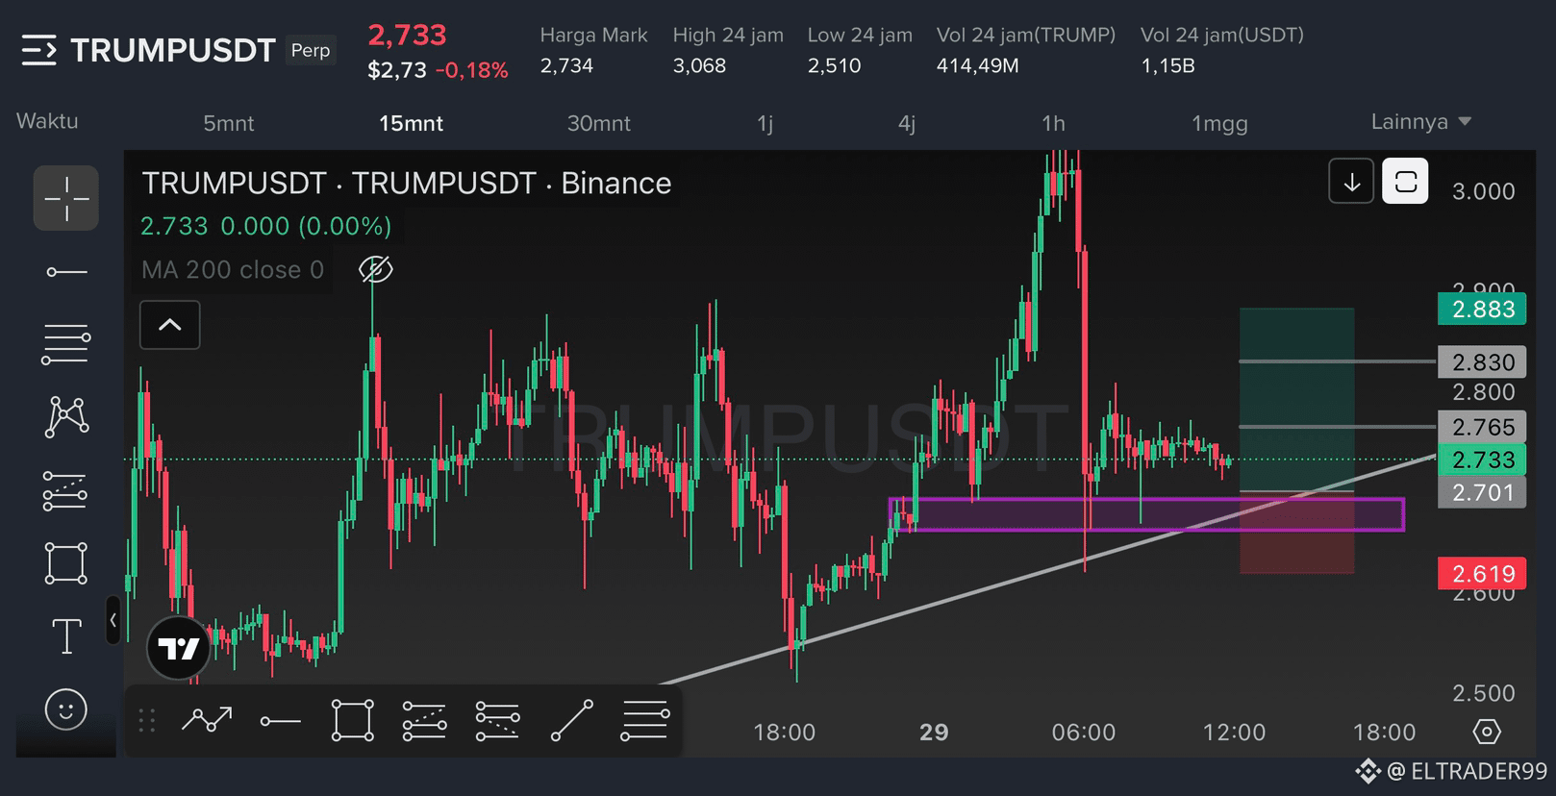Switch to the 30mnt timeframe
This screenshot has width=1556, height=796.
click(599, 123)
